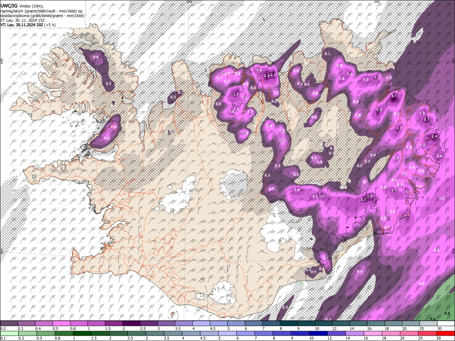Image resolution: width=455 pixels, height=341 pixels.
Task: Click the slate blue 6–7 snow legend swatch
Action: pos(253,324)
